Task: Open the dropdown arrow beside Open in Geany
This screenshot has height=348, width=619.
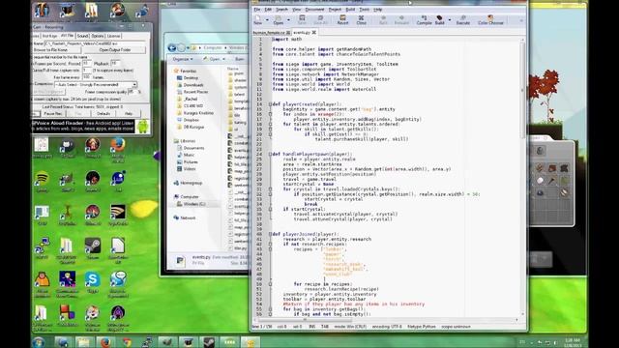Action: tap(288, 19)
